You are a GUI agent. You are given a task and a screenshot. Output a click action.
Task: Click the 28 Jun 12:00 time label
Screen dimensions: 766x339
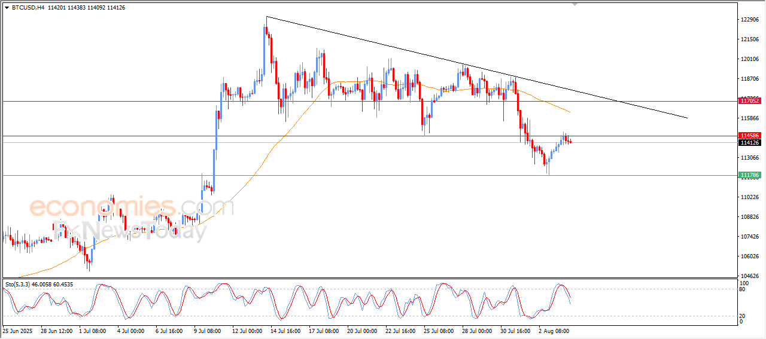click(x=56, y=330)
